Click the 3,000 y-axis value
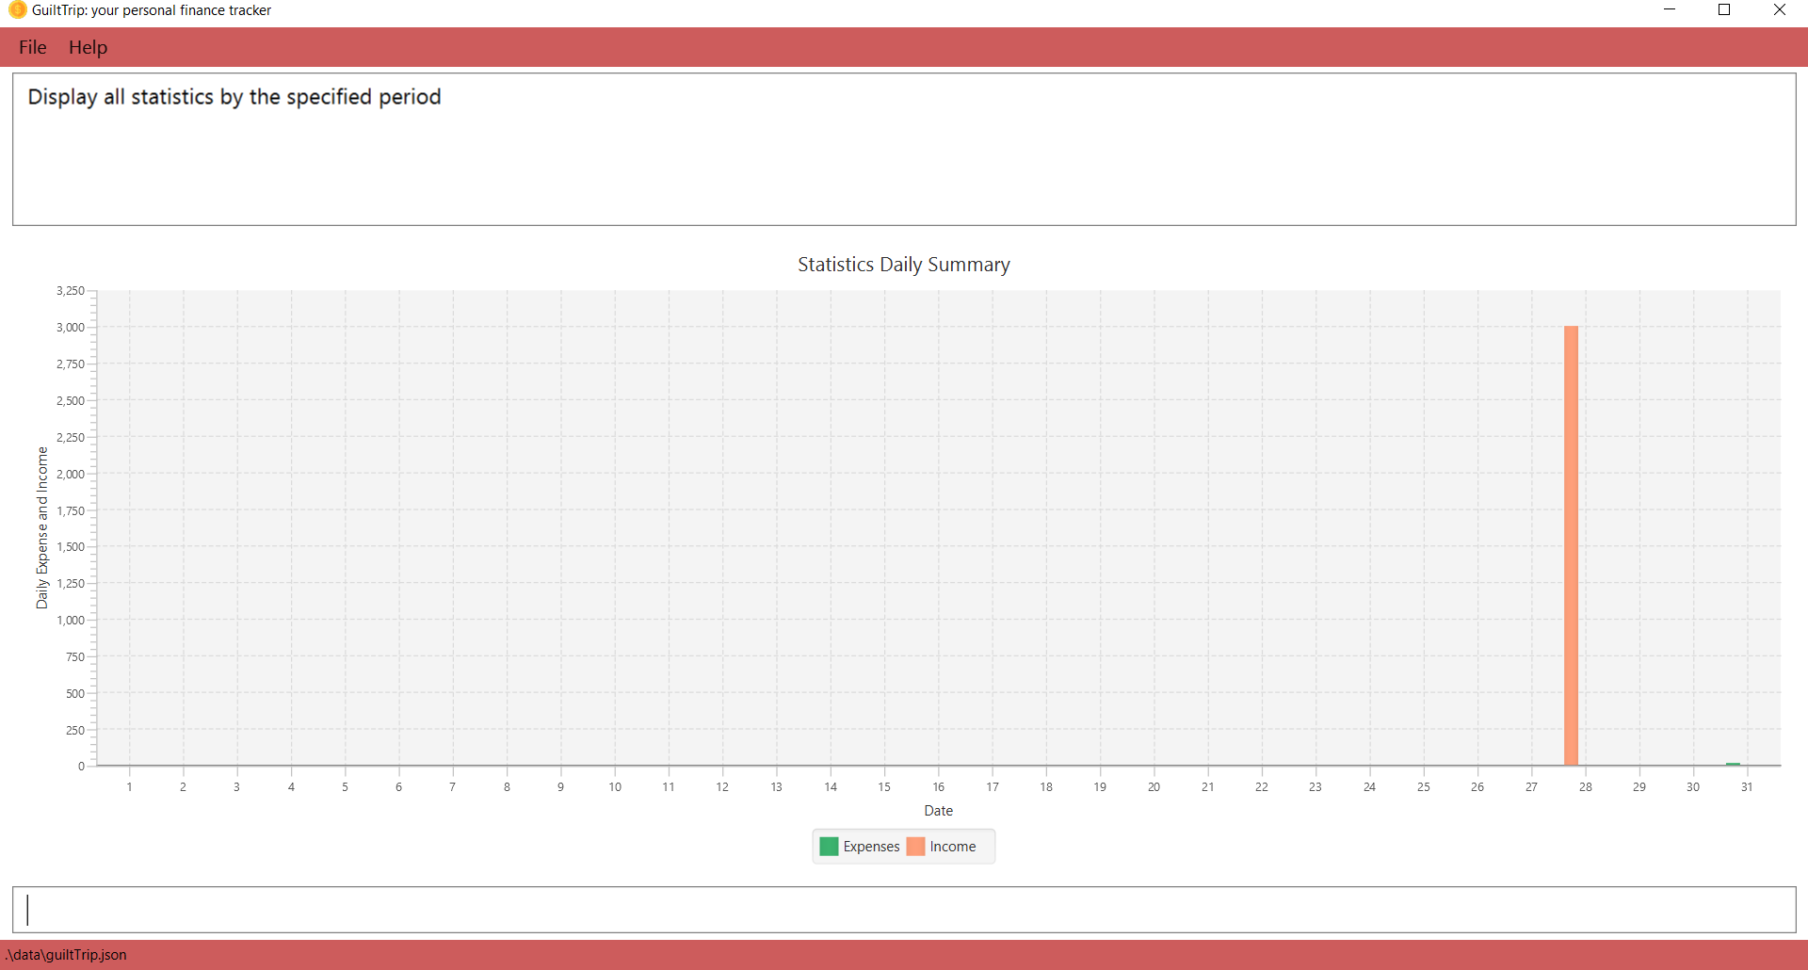 pos(71,328)
